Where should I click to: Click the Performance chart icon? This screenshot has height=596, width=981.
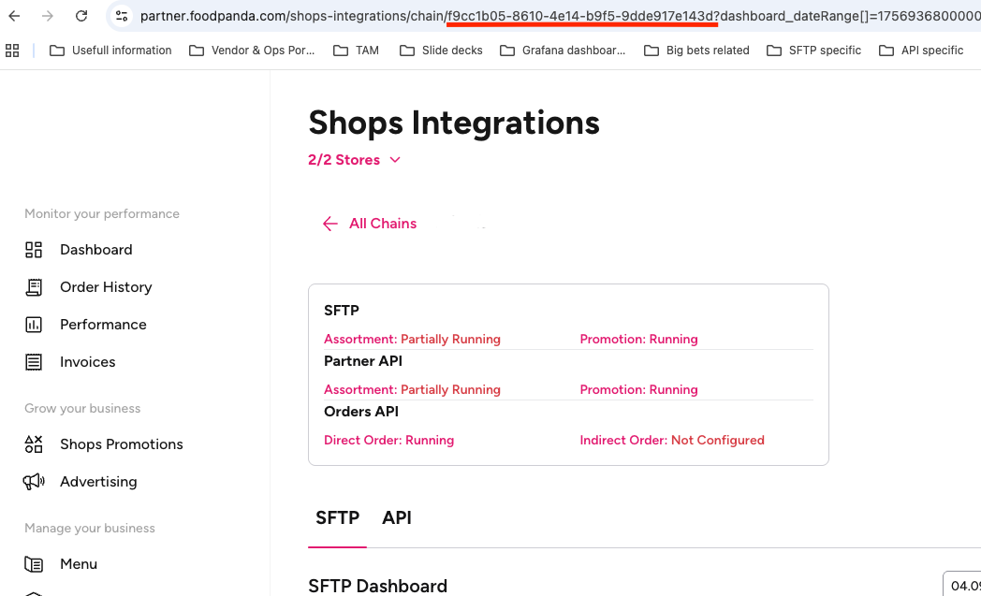(x=34, y=325)
